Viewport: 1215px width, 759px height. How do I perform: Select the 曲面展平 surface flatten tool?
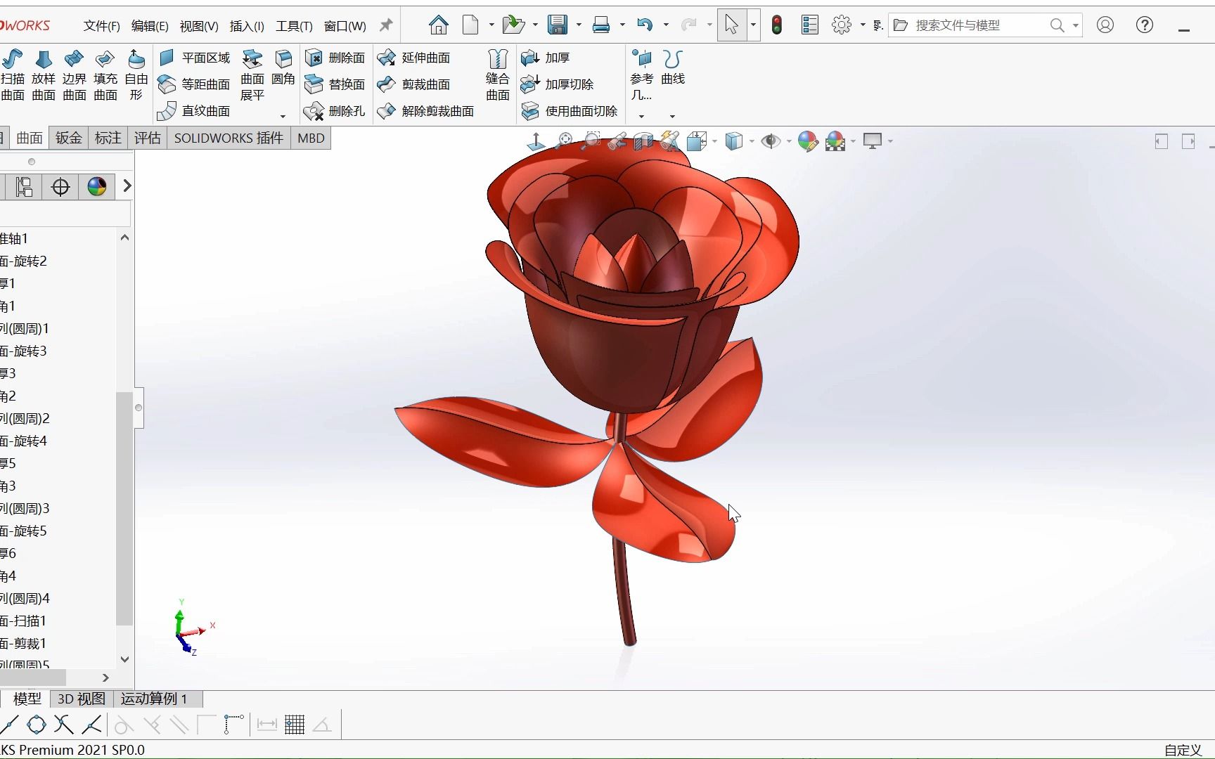tap(252, 75)
